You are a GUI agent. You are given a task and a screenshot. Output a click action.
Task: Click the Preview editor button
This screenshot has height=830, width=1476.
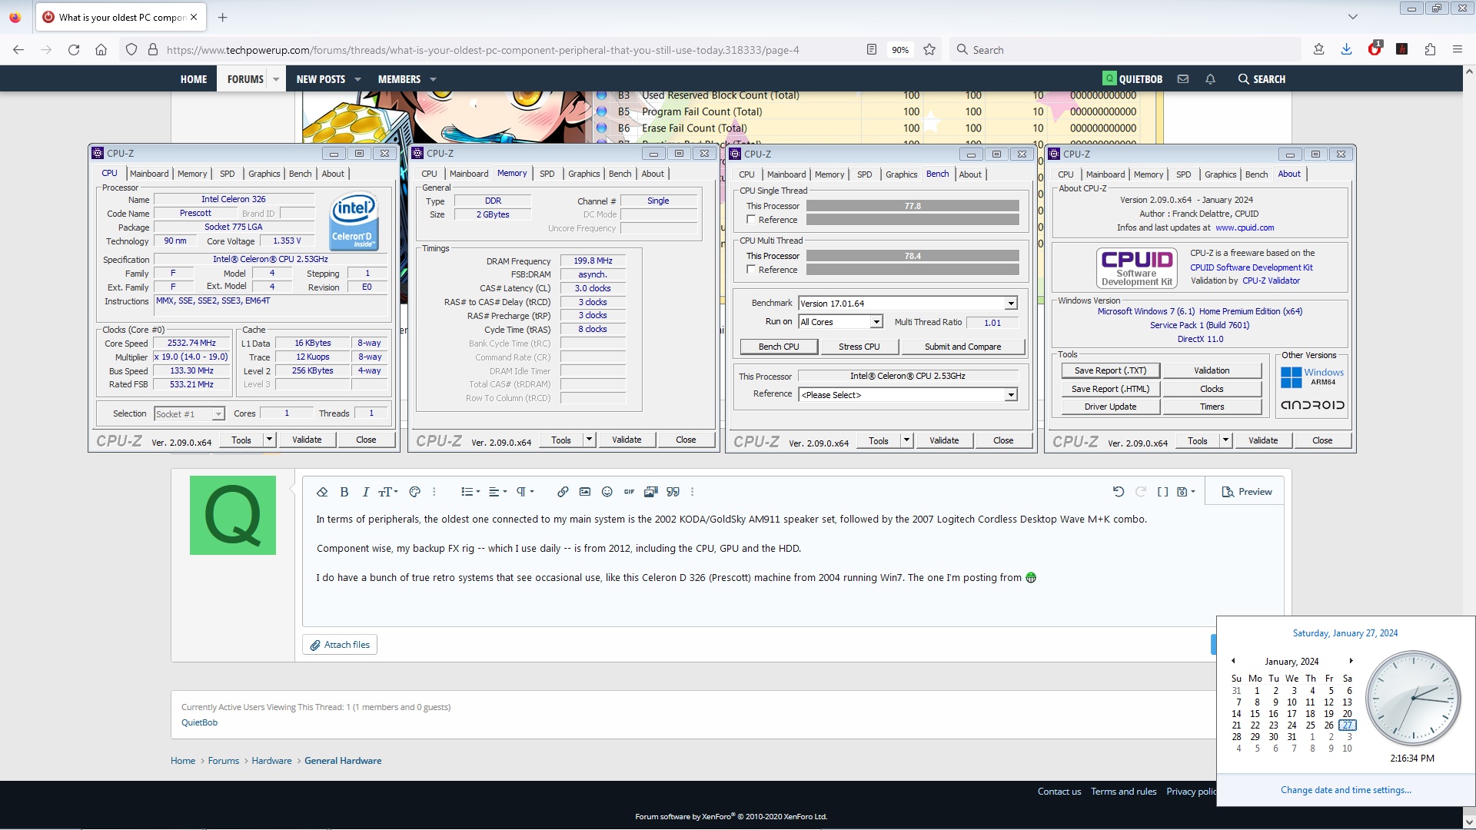coord(1247,492)
